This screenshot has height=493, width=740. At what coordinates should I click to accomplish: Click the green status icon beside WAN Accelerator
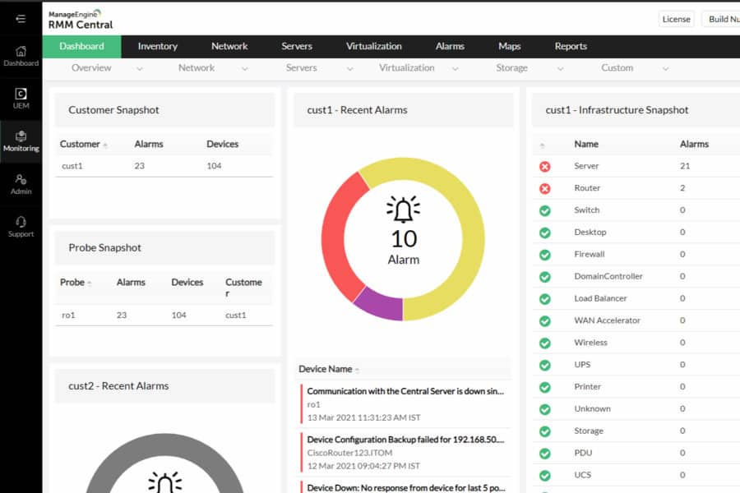(x=544, y=321)
